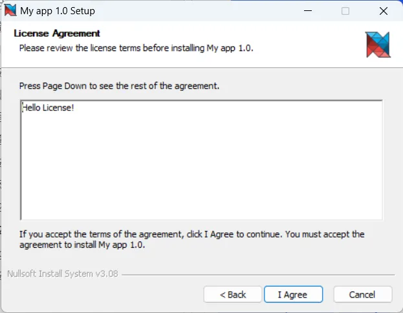Click the gray space left of the Back button
The width and height of the screenshot is (403, 313).
point(103,294)
